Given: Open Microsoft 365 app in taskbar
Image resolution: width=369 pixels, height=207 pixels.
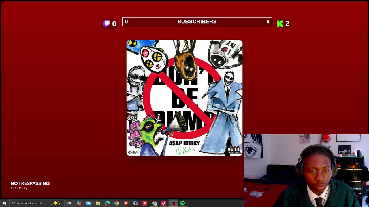Looking at the screenshot, I should (x=135, y=203).
